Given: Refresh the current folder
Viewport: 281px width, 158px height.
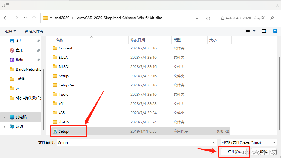Looking at the screenshot, I should (x=208, y=18).
